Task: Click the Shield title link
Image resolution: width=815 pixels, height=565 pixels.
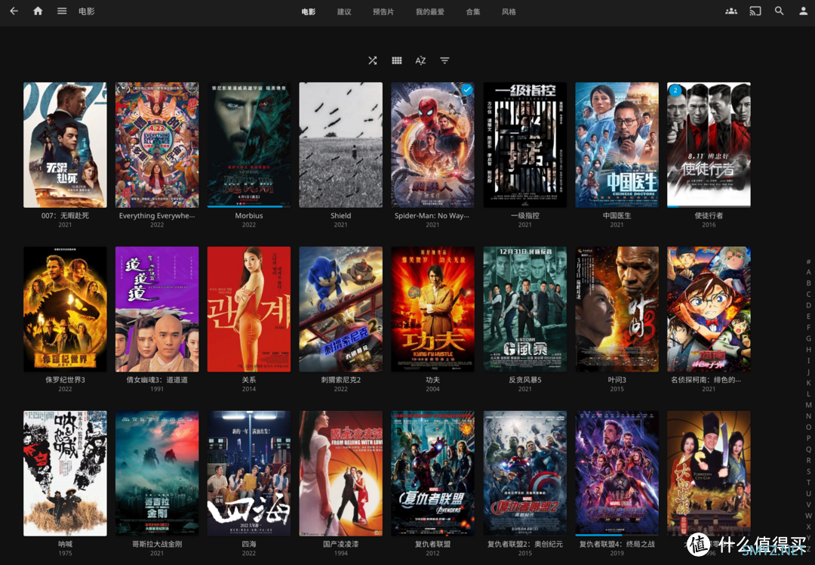Action: 341,215
